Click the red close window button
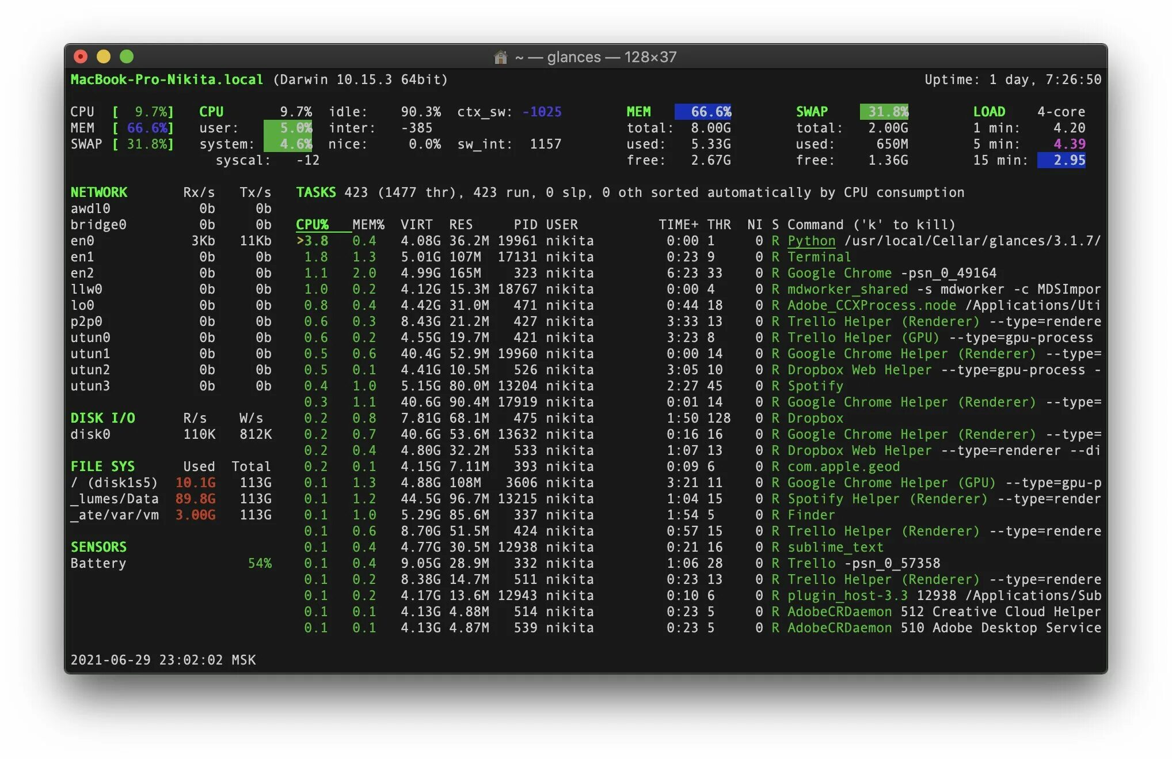Image resolution: width=1172 pixels, height=759 pixels. pyautogui.click(x=81, y=56)
